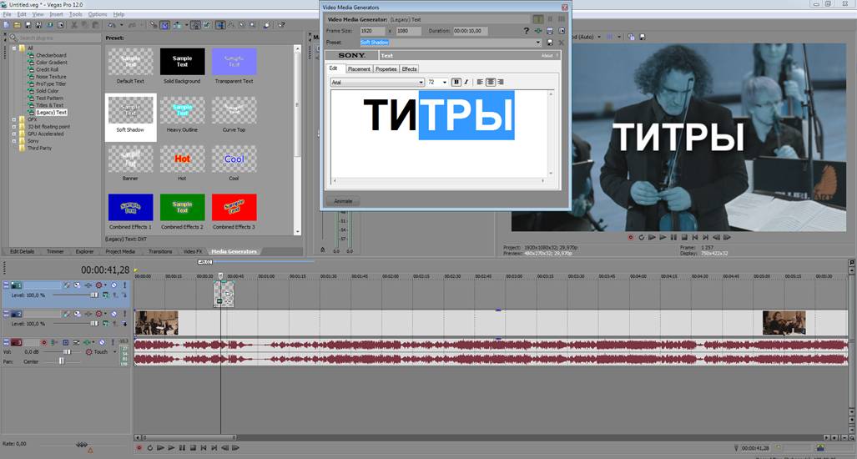Open the File menu

click(8, 14)
